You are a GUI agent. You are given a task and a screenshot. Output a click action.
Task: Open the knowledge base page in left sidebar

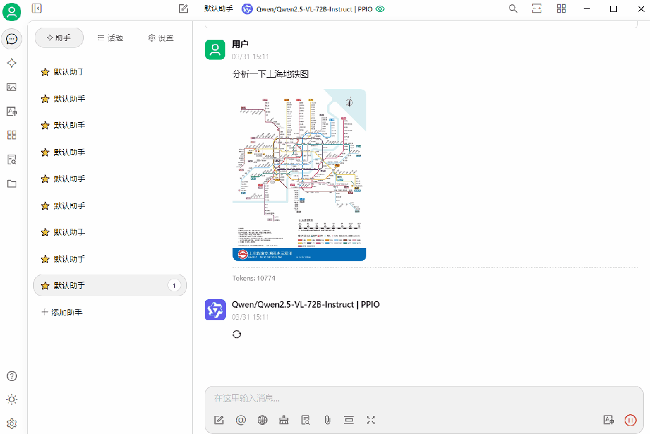(x=11, y=160)
